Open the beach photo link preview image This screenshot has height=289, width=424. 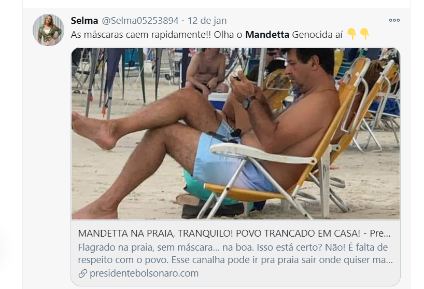pos(235,133)
